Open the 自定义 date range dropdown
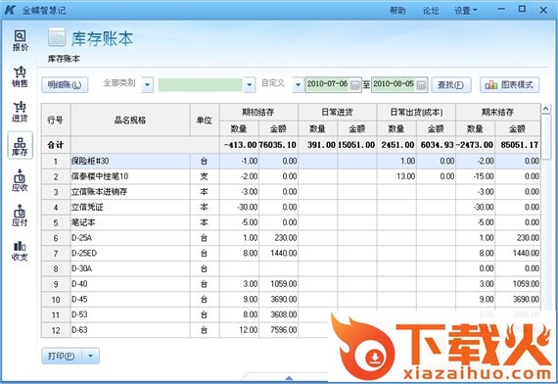558x384 pixels. (x=299, y=85)
